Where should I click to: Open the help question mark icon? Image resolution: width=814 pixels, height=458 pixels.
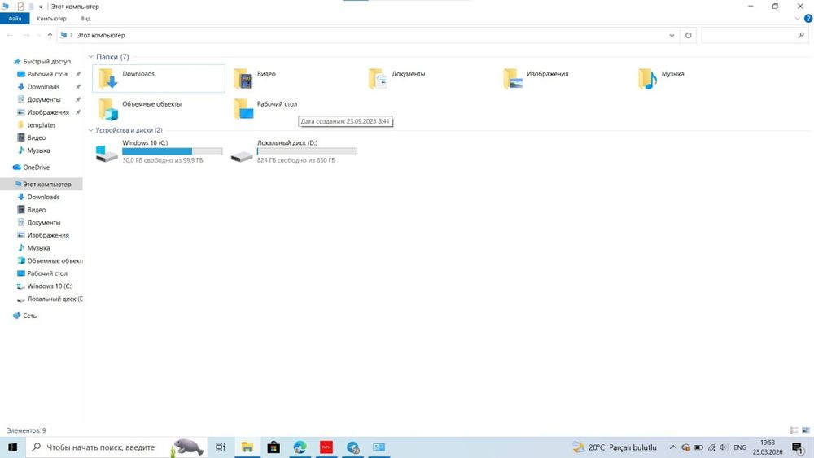(808, 19)
